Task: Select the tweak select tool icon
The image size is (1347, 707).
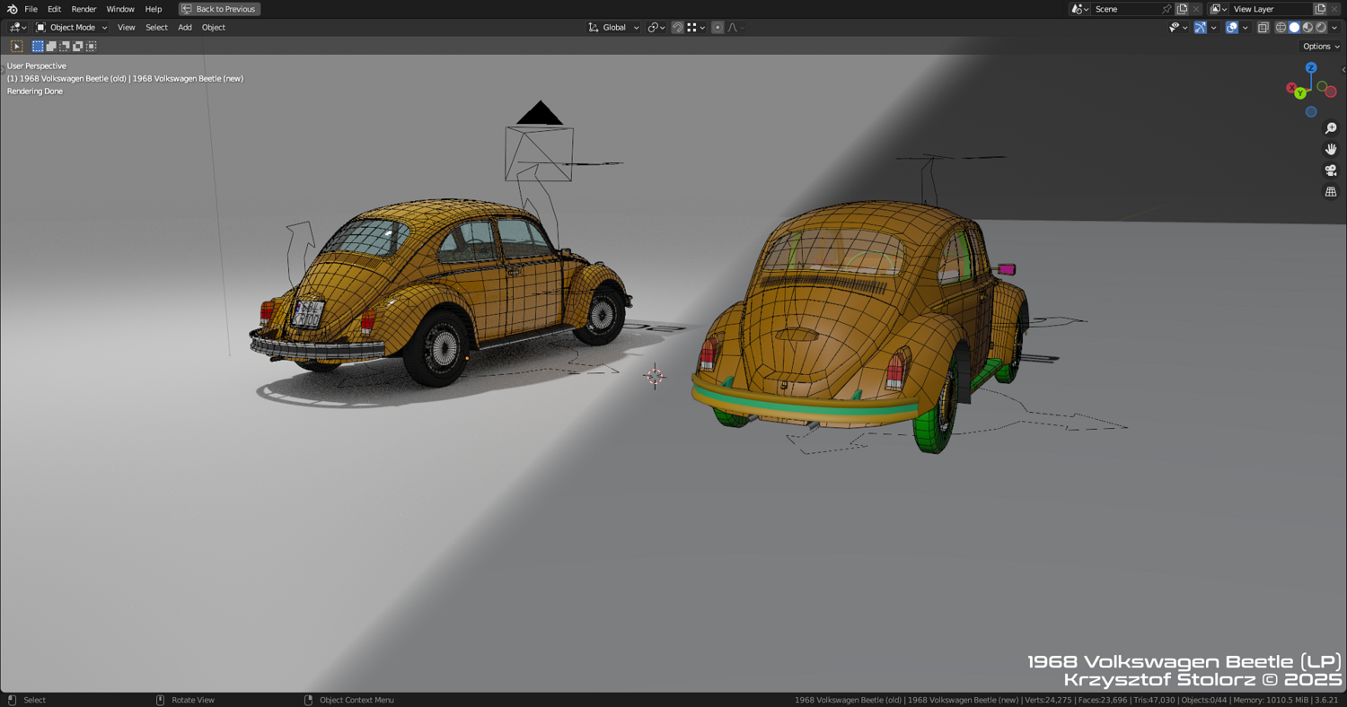Action: [x=16, y=46]
